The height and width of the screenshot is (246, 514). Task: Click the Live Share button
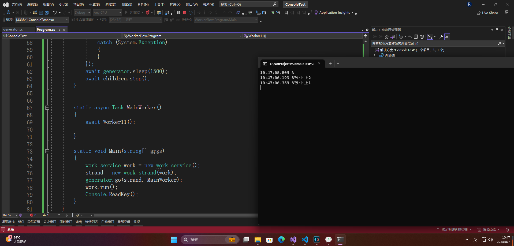[x=487, y=13]
